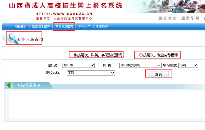
Task: Click the 山西省成人高校招生网上报名系统 title
Action: (66, 6)
